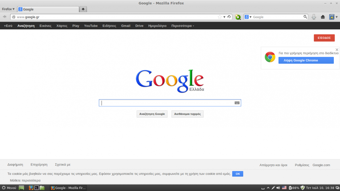Open Ημερολόγιο in the Google bar
Image resolution: width=340 pixels, height=191 pixels.
(x=157, y=26)
